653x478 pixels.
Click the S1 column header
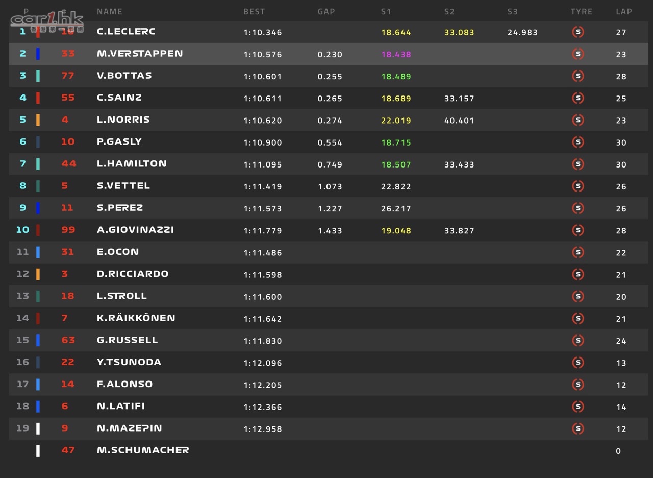386,11
